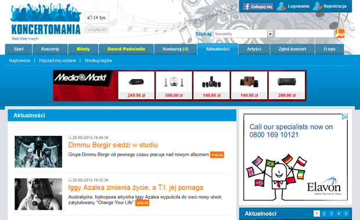Click the empty search text field
The height and width of the screenshot is (220, 360).
304,34
